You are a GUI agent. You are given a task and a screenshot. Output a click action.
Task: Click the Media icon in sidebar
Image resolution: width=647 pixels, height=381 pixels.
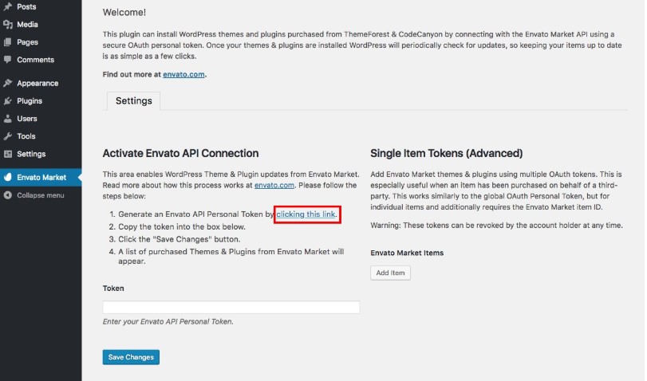(x=8, y=24)
